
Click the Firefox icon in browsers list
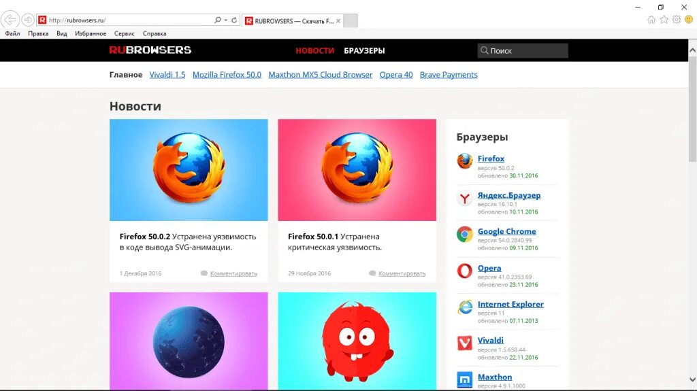coord(465,161)
